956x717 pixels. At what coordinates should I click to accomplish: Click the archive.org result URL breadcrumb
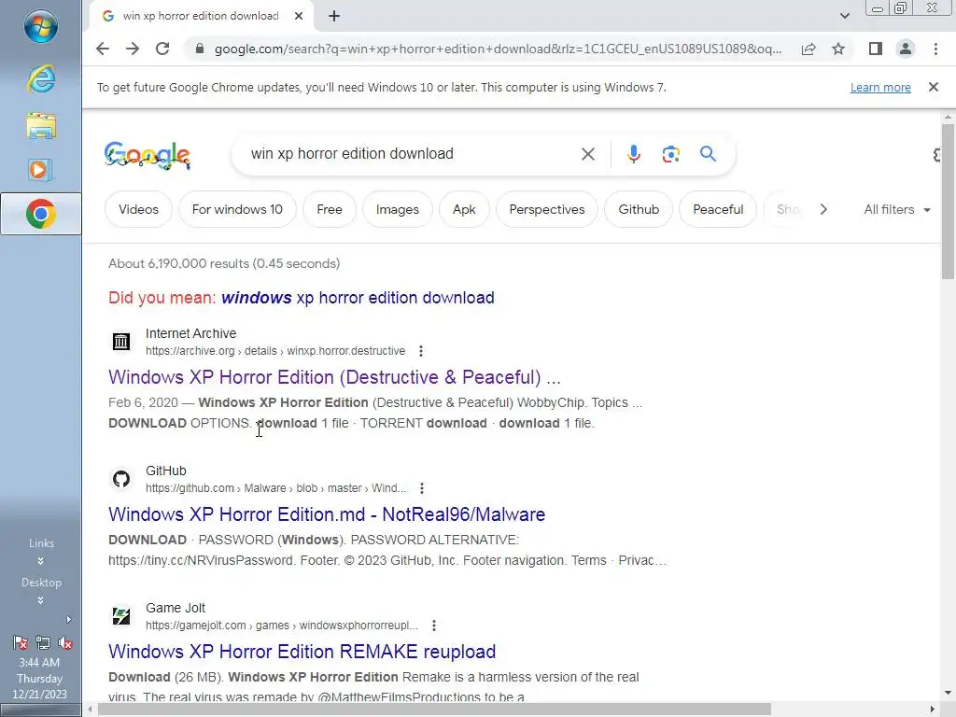pos(275,351)
